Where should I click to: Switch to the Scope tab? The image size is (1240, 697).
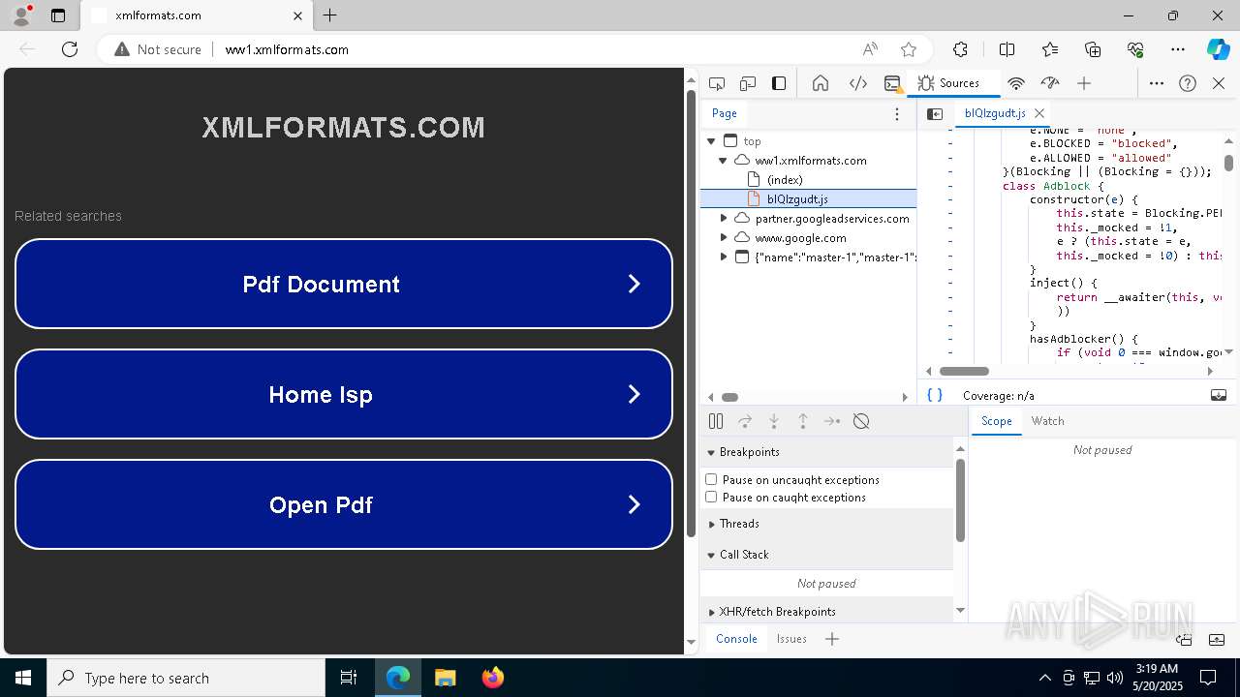coord(996,421)
